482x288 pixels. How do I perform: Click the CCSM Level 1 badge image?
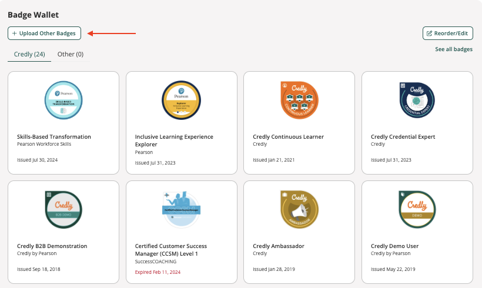[182, 210]
